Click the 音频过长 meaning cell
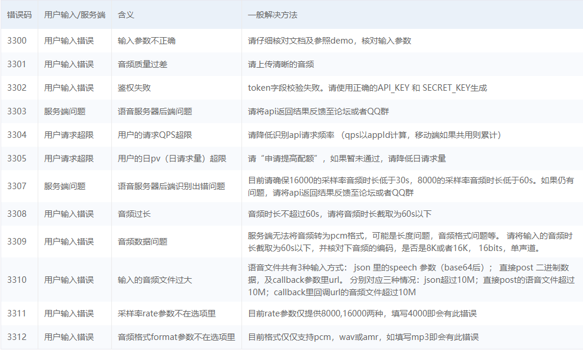583x350 pixels. [134, 214]
